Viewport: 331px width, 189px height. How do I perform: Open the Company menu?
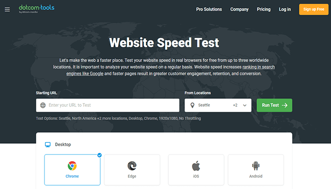pyautogui.click(x=239, y=9)
